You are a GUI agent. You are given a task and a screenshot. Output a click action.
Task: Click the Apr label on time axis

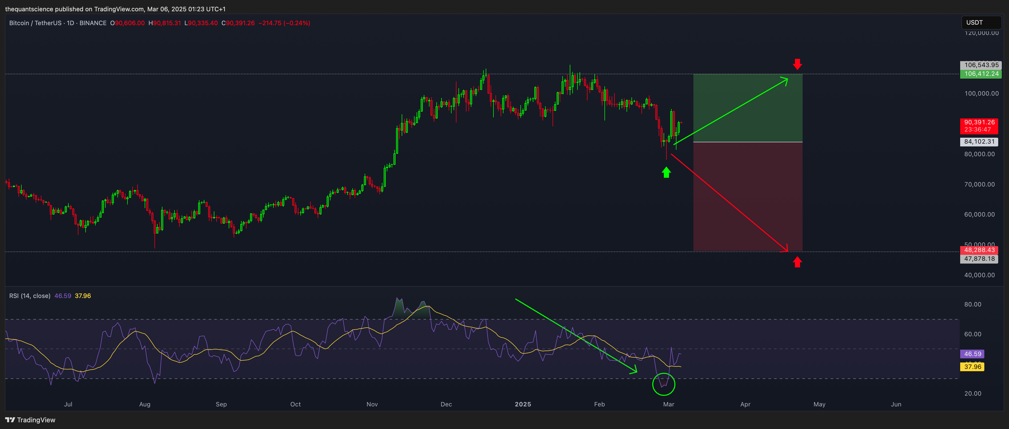pyautogui.click(x=745, y=404)
